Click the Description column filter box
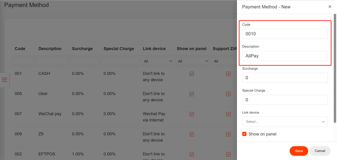Image resolution: width=337 pixels, height=160 pixels. [x=52, y=61]
